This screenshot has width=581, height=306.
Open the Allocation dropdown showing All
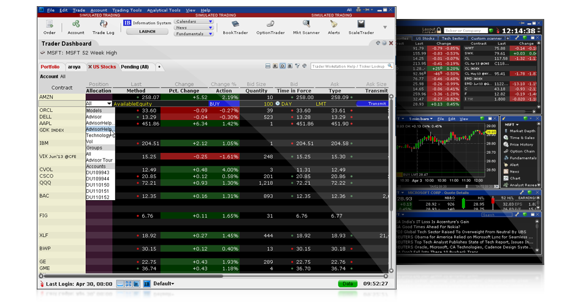click(x=99, y=104)
